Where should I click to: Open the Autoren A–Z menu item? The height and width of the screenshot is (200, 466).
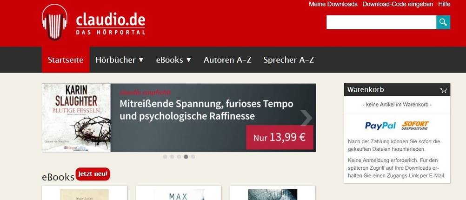[227, 60]
